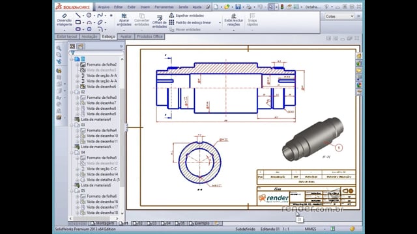Expand Formato da folha4 node

[78, 130]
